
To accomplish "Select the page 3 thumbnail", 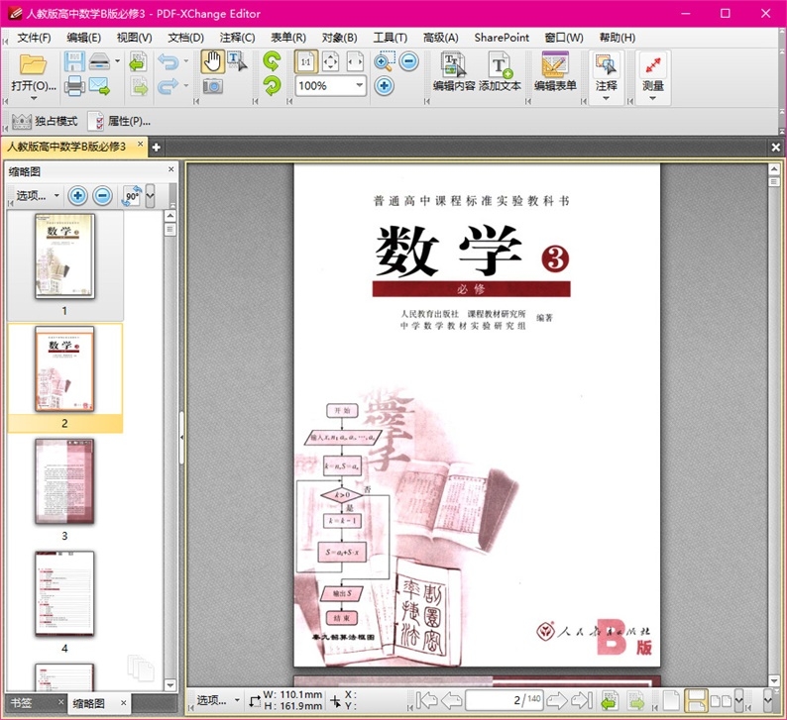I will pyautogui.click(x=64, y=481).
